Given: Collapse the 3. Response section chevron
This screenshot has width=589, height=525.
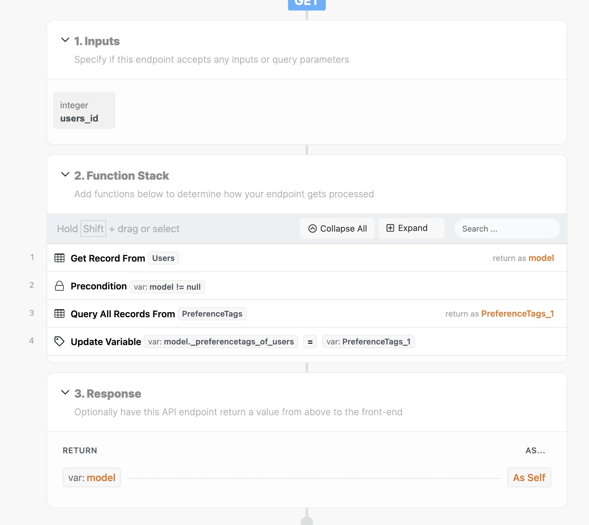Looking at the screenshot, I should tap(65, 393).
